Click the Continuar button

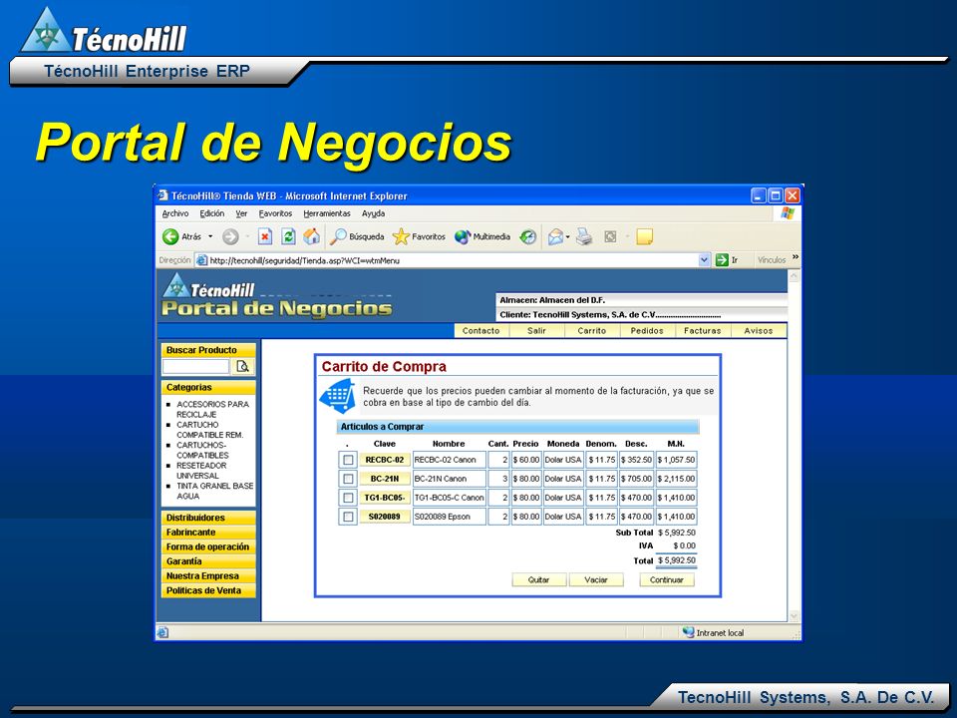click(x=667, y=580)
